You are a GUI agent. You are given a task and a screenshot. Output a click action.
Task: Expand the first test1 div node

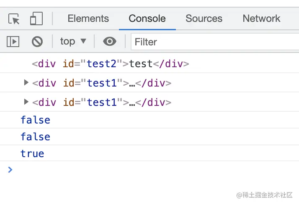coord(26,83)
